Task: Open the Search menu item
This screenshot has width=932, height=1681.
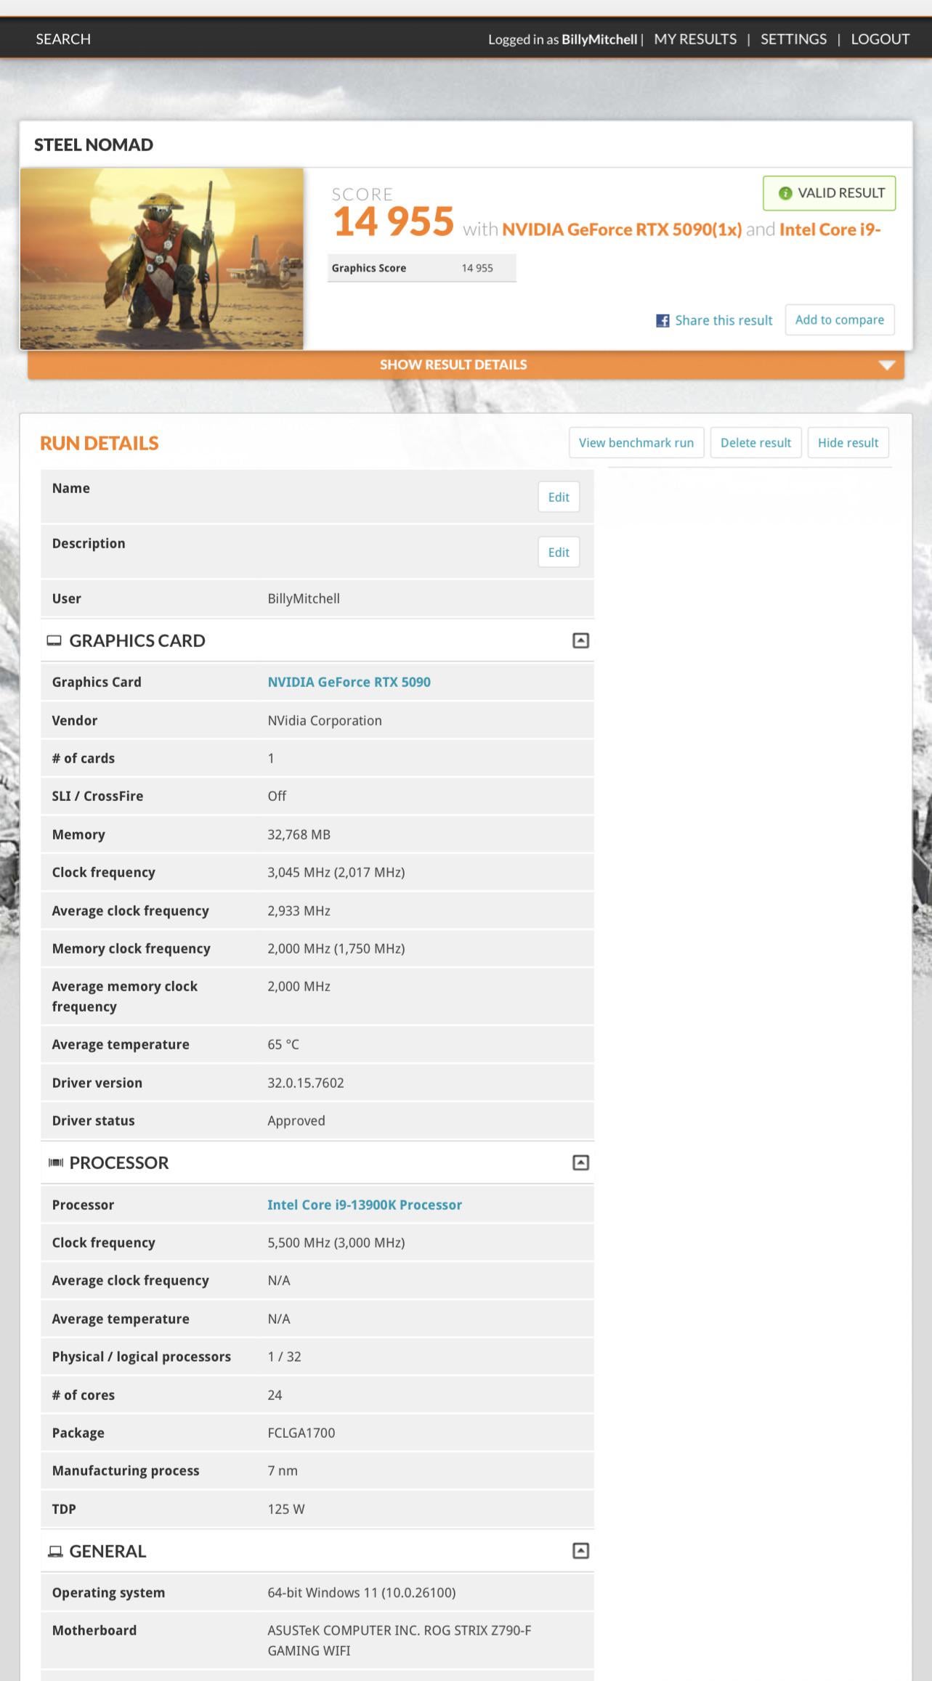Action: [63, 39]
